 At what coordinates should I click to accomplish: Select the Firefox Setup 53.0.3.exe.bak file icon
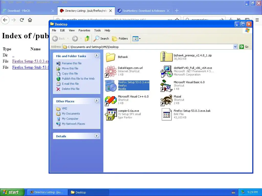[166, 114]
